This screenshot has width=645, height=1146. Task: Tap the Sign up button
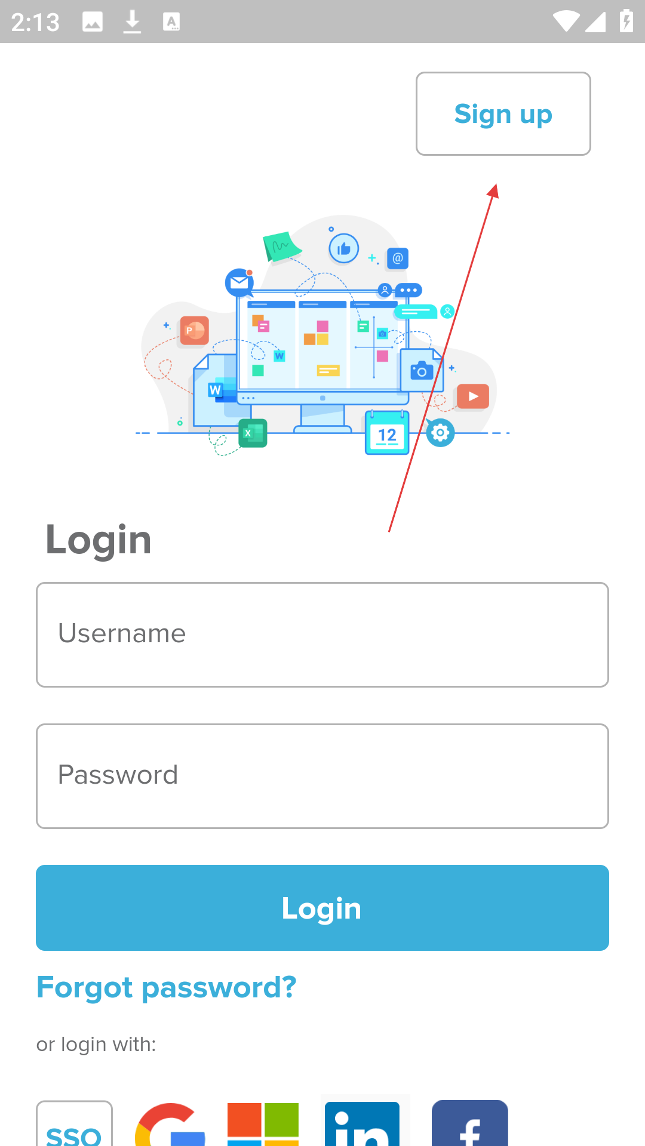(x=503, y=113)
